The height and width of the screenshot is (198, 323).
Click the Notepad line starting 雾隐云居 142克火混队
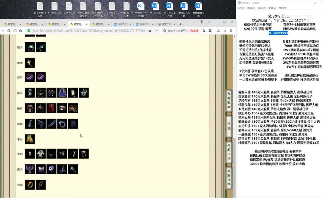[275, 92]
